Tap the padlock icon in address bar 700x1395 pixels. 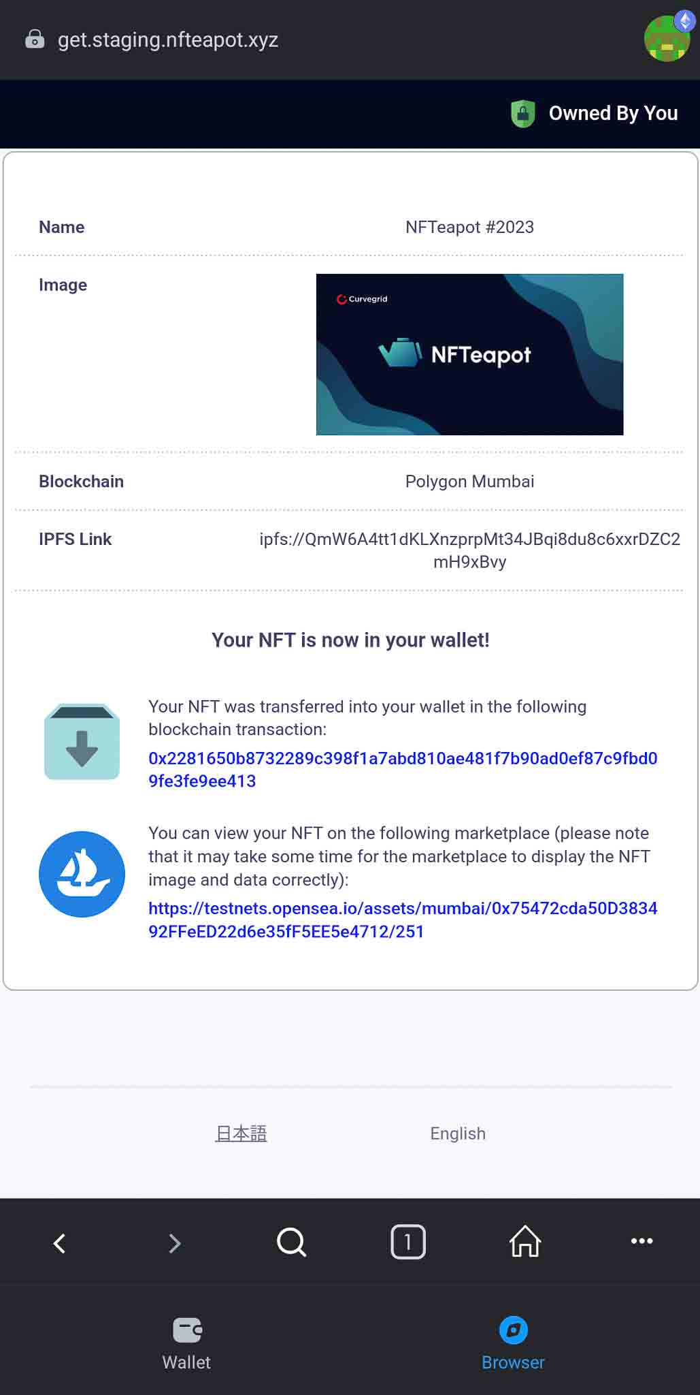[x=35, y=40]
